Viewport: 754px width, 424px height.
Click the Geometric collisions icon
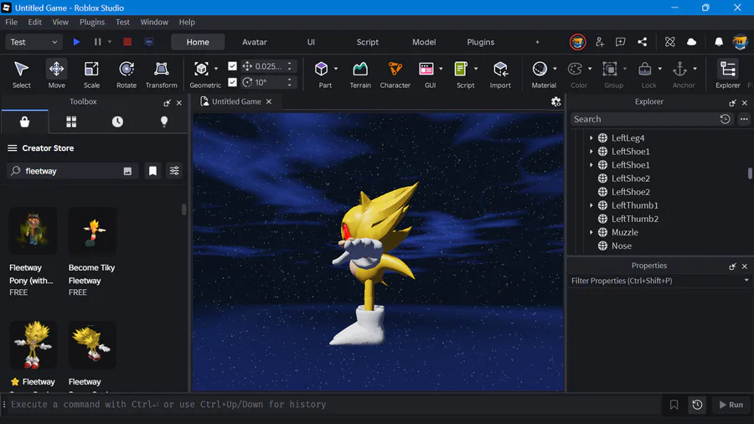click(201, 70)
